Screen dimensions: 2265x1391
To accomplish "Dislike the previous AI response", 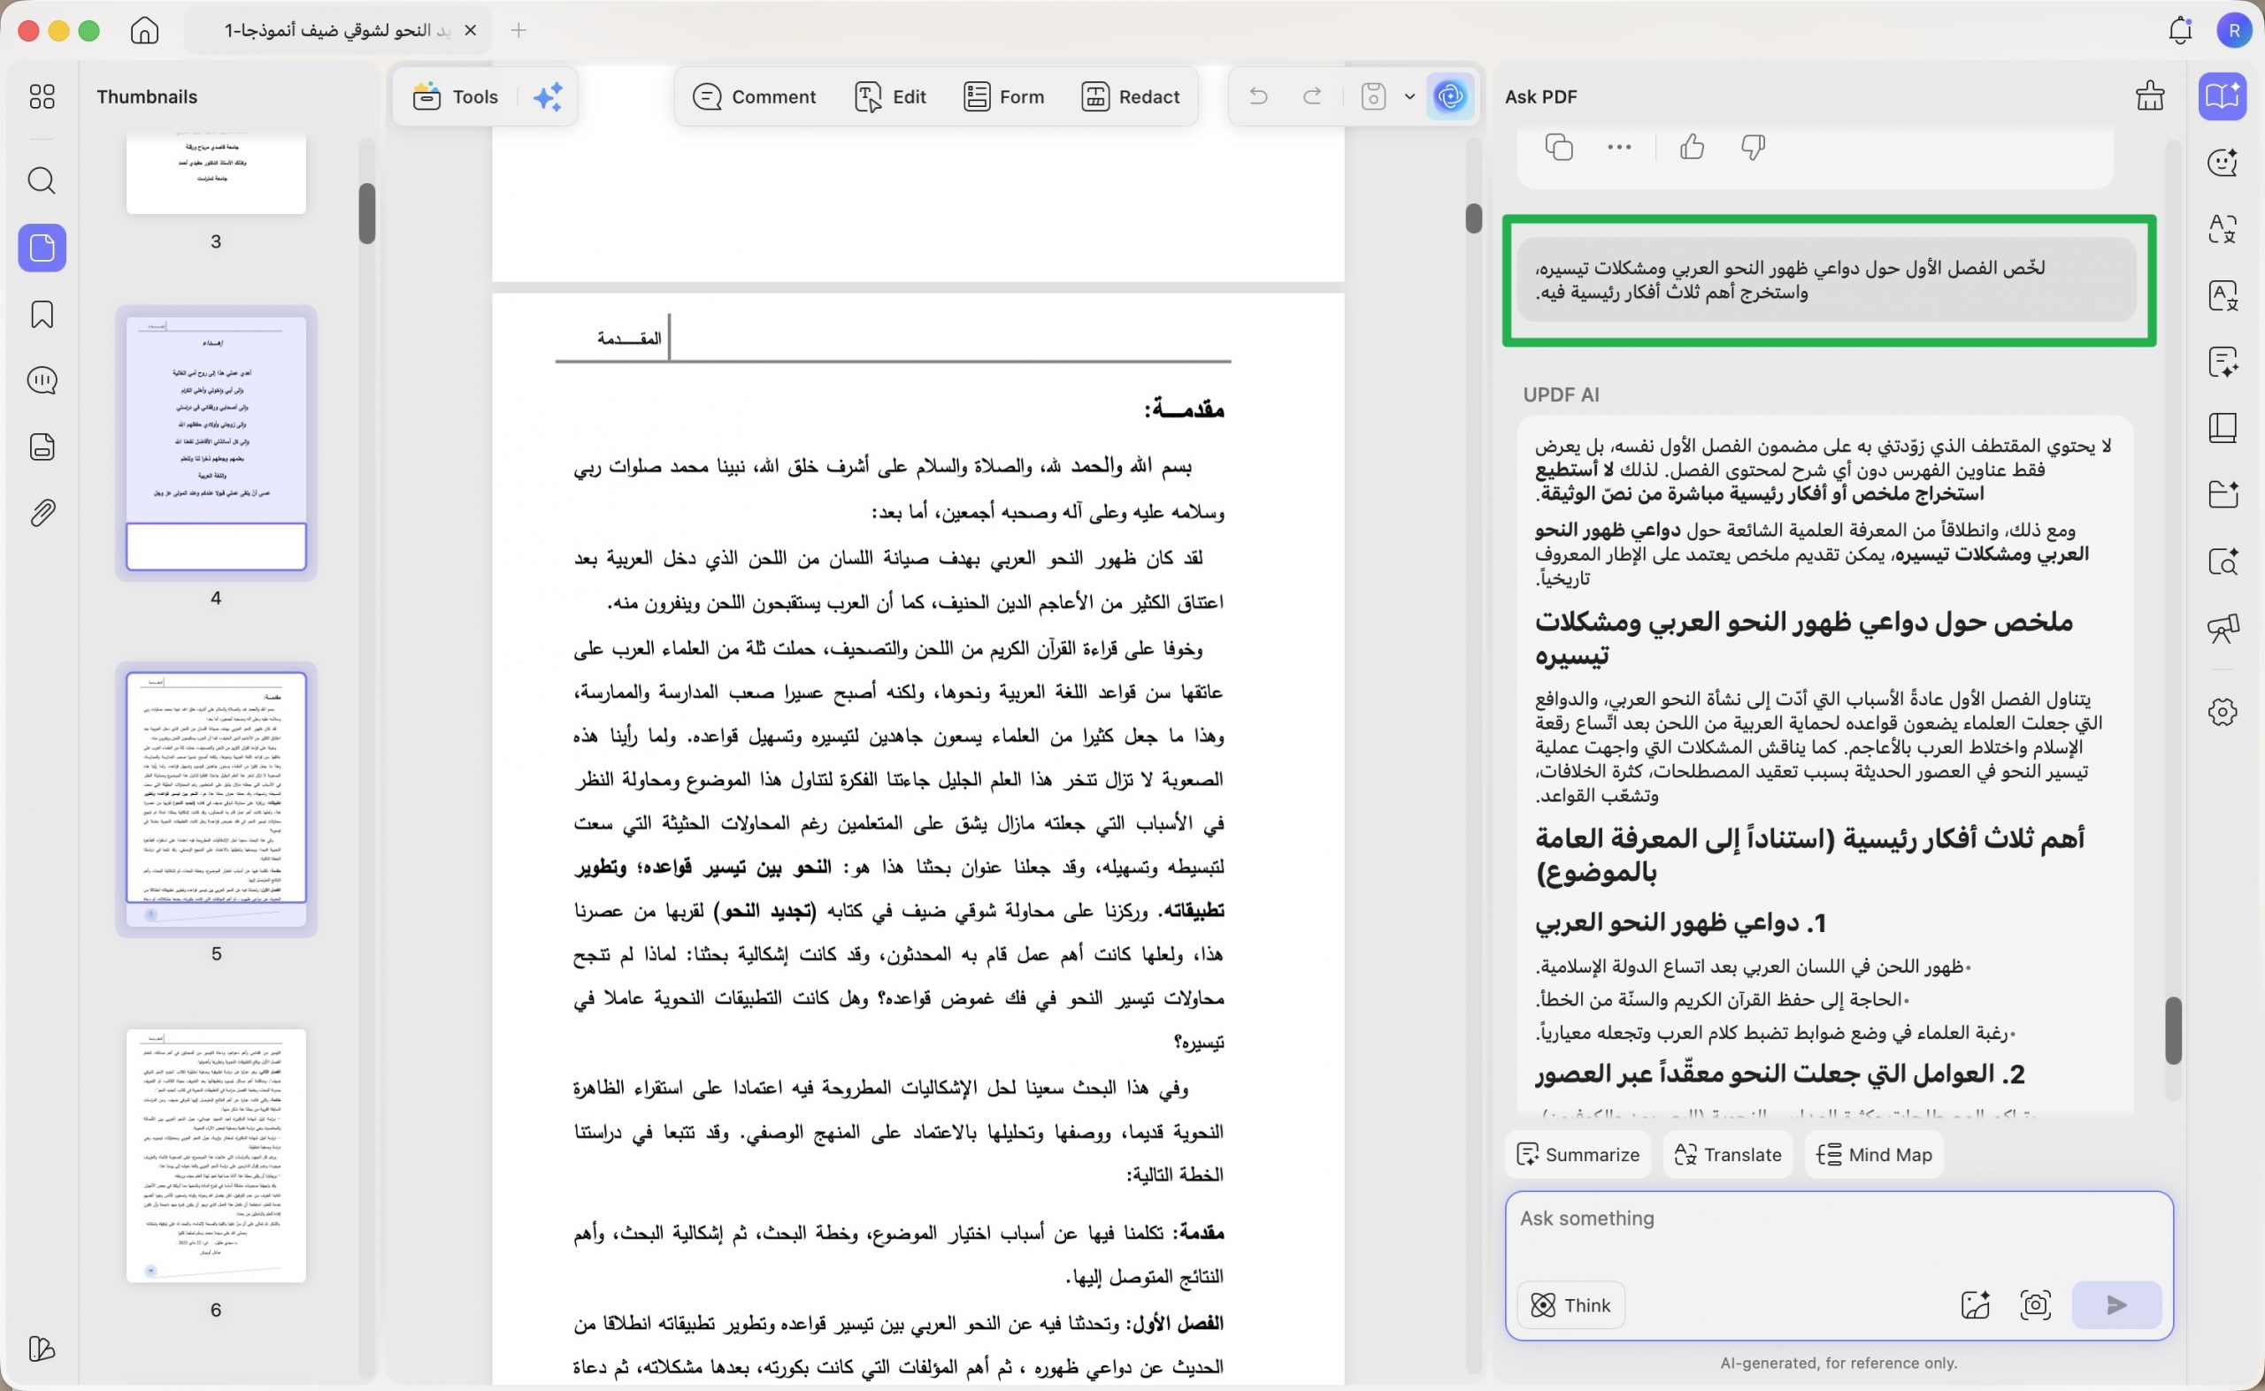I will coord(1754,146).
